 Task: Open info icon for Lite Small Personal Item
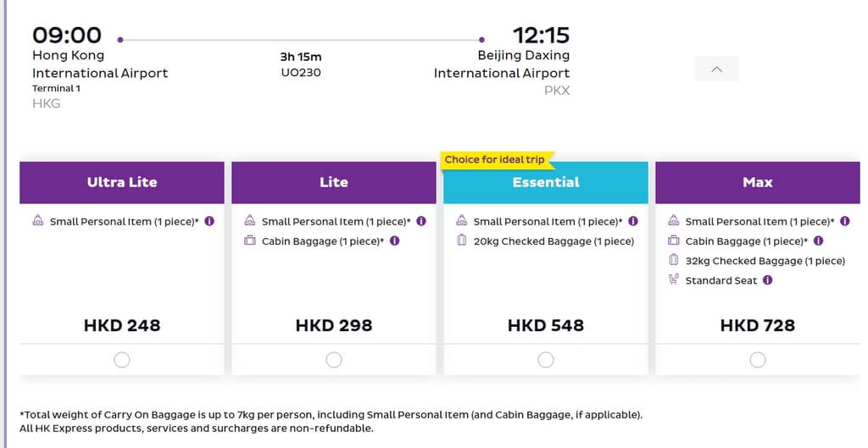tap(421, 221)
